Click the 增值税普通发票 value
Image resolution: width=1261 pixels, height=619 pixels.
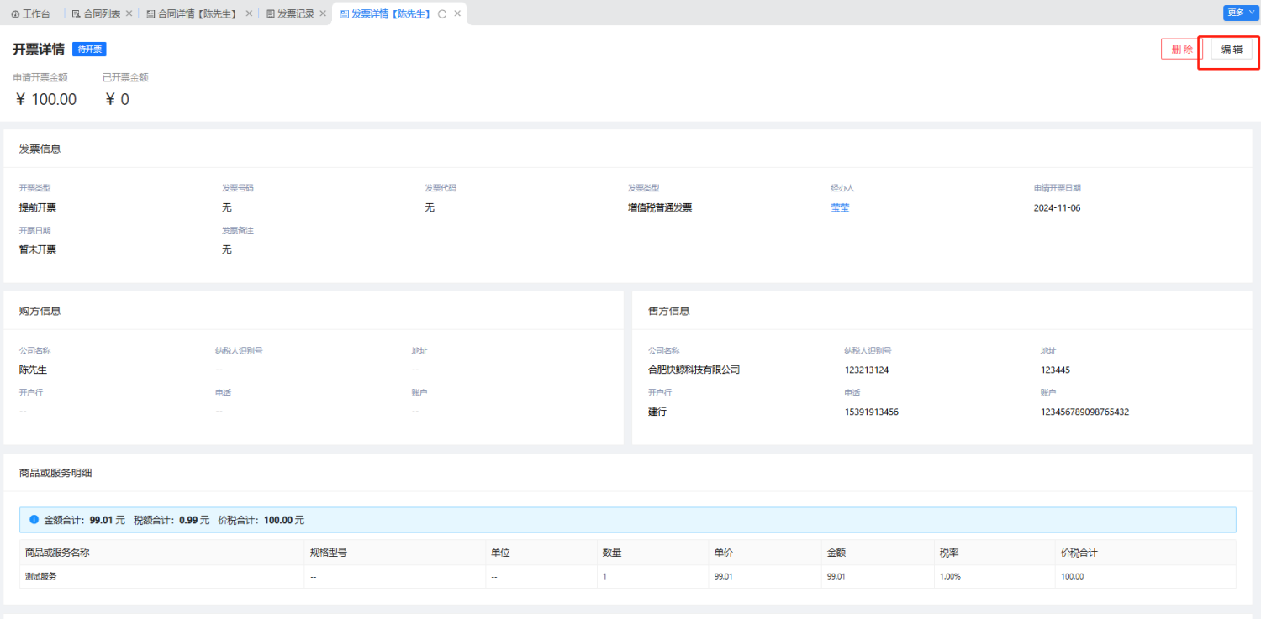pos(660,207)
